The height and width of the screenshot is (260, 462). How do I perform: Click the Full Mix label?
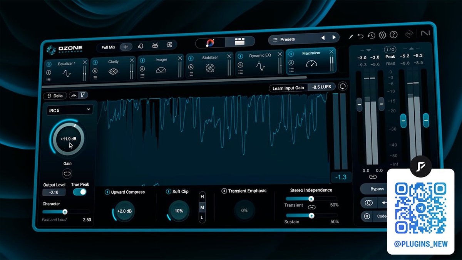108,47
